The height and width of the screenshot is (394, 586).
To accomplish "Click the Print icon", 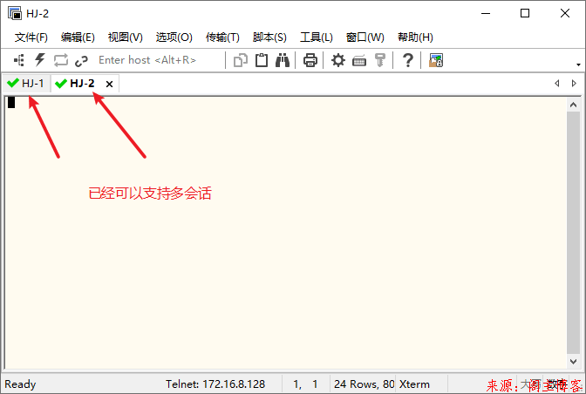I will pyautogui.click(x=310, y=60).
